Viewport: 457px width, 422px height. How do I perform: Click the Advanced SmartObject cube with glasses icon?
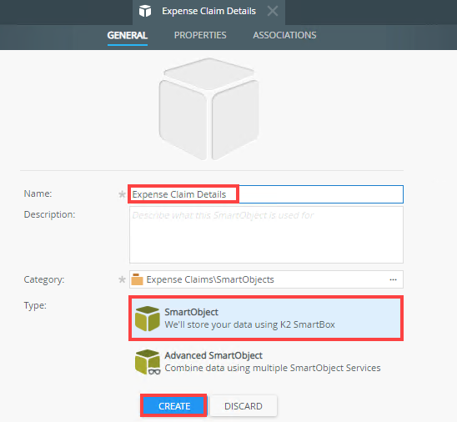coord(148,362)
